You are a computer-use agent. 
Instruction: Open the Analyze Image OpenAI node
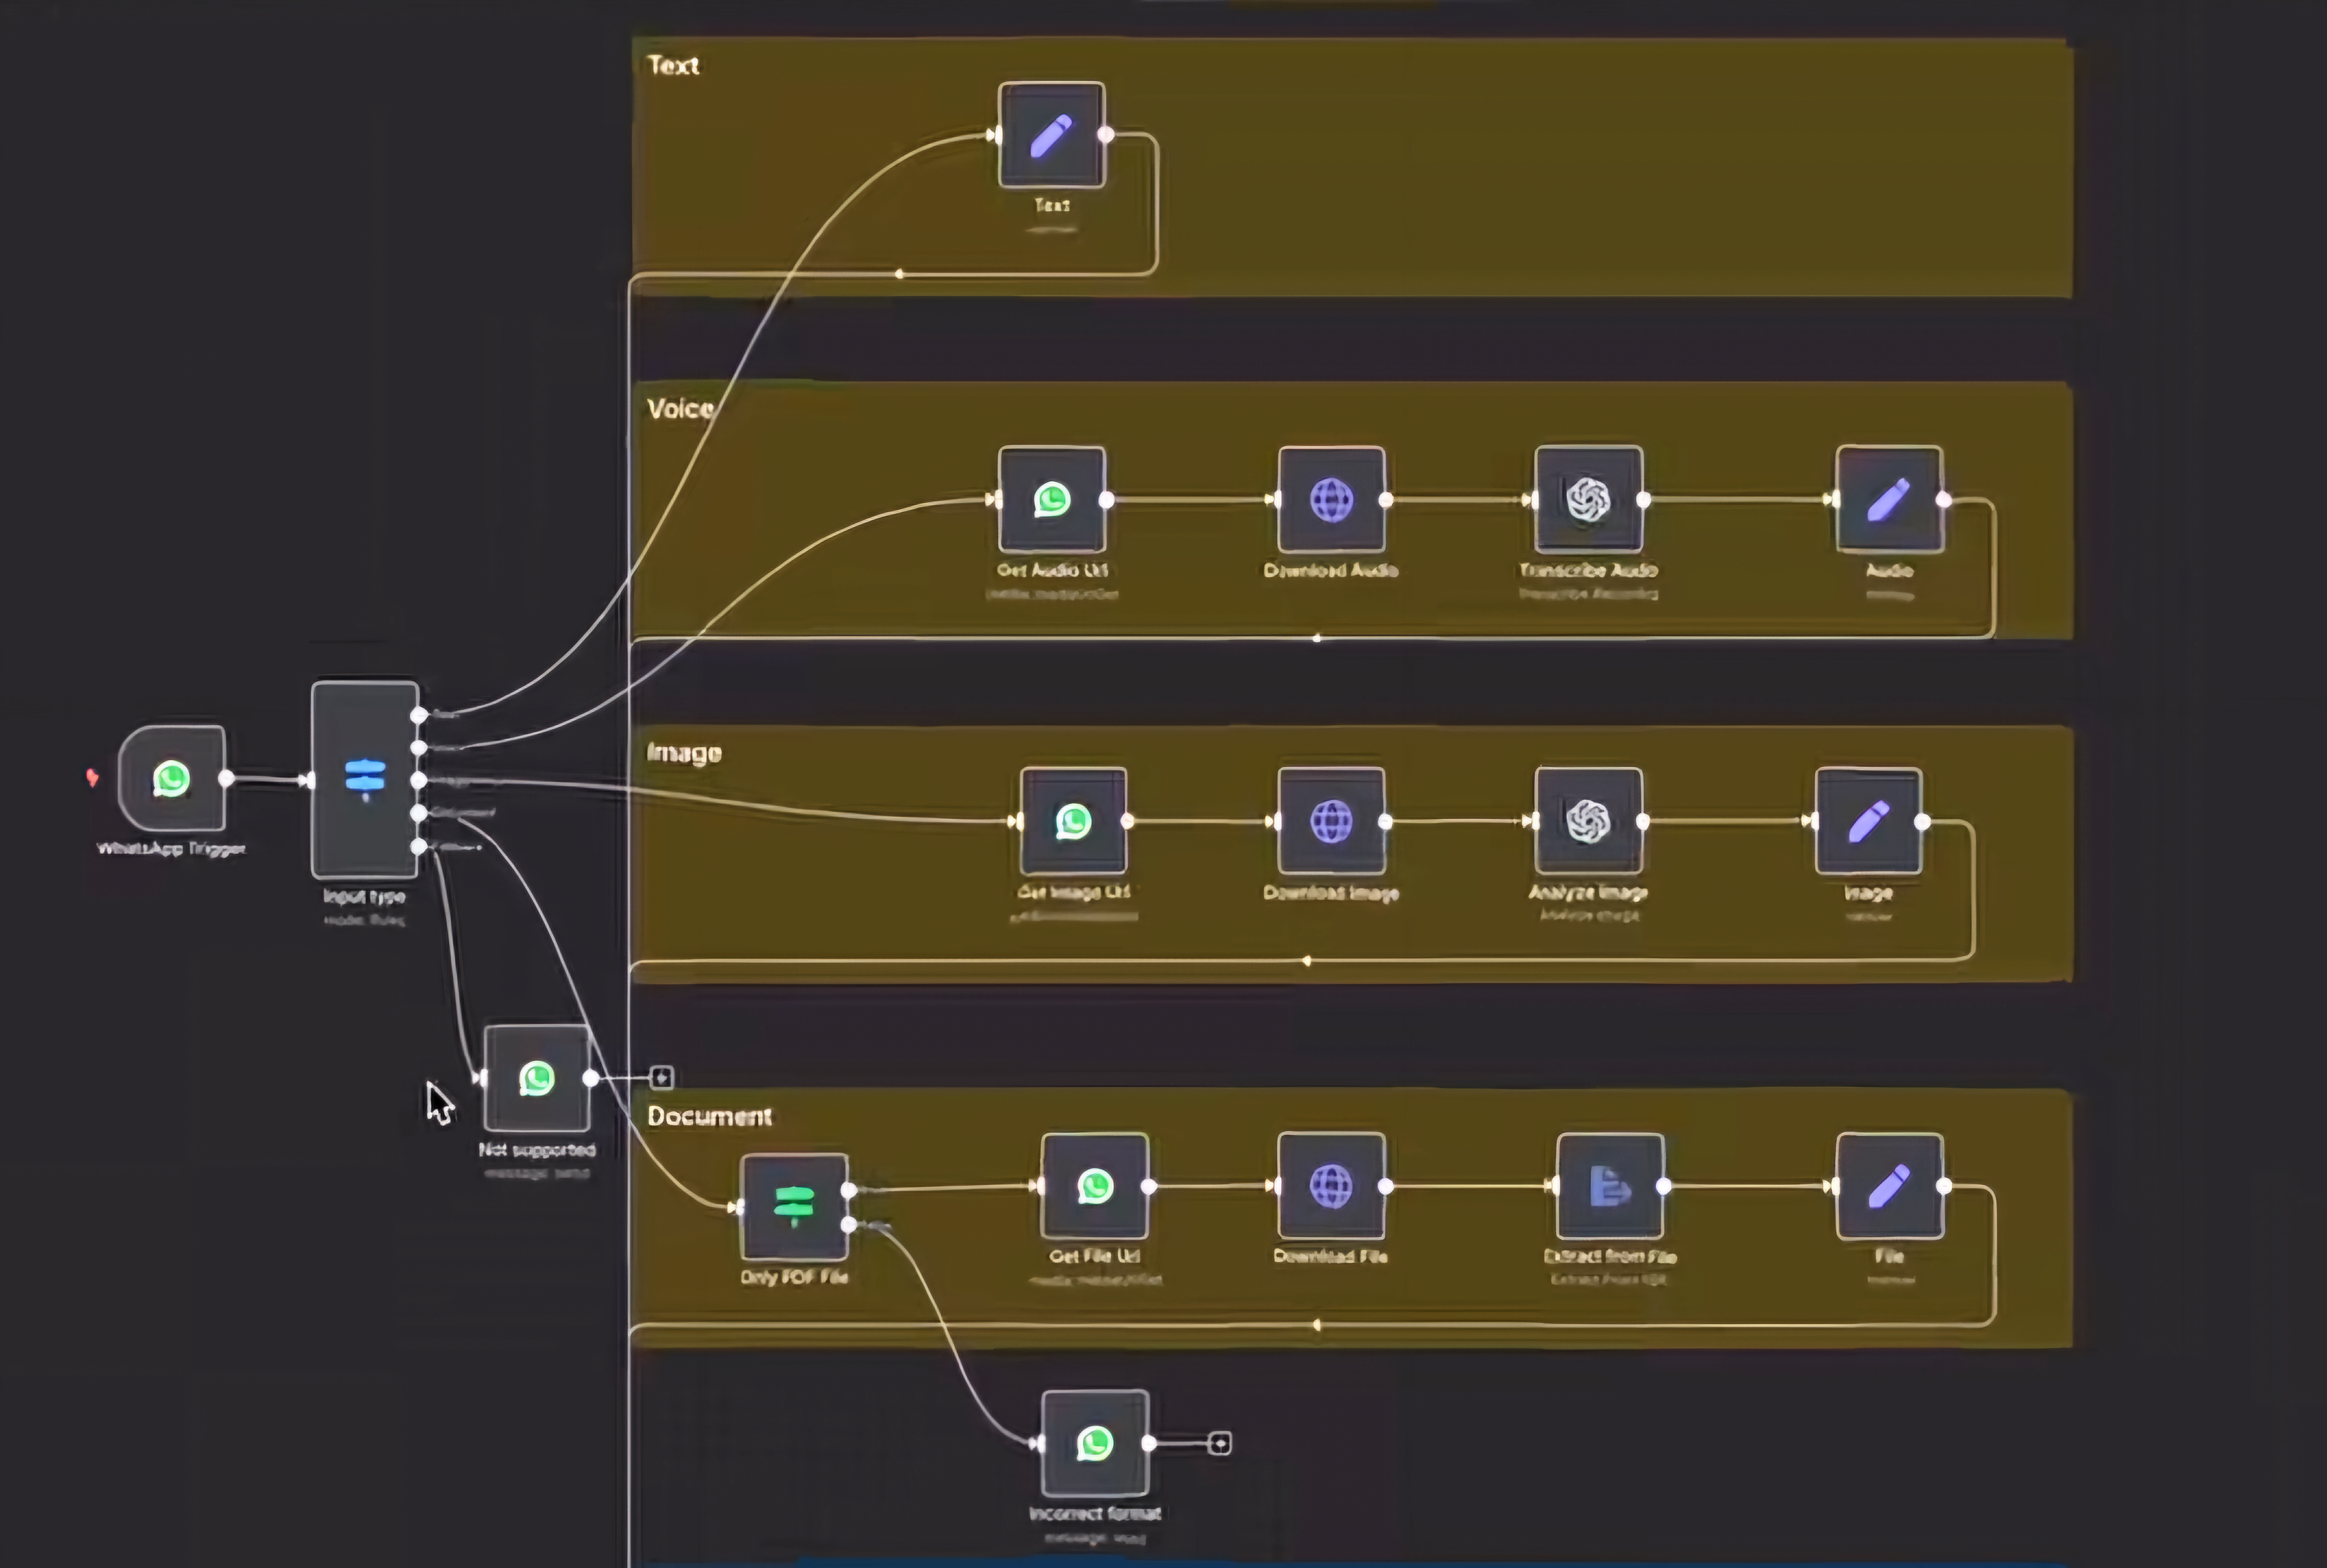click(1589, 821)
